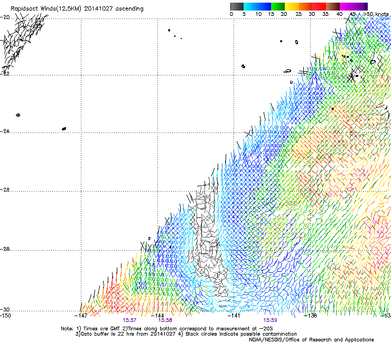This screenshot has width=391, height=343.
Task: Click latitude label '-28'
Action: click(x=5, y=249)
